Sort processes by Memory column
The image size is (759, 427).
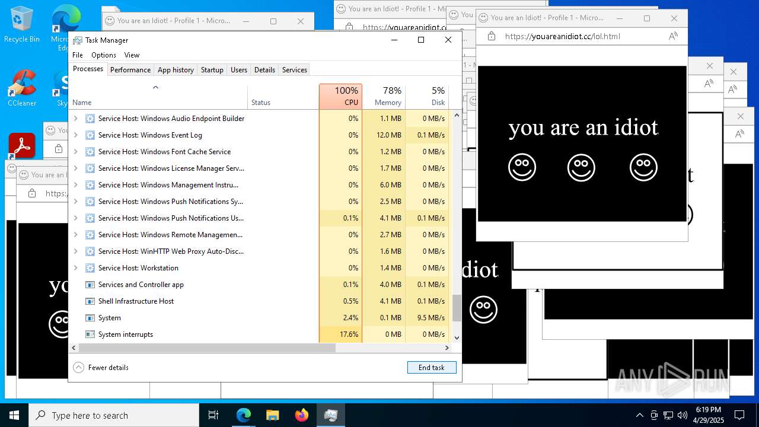tap(384, 96)
